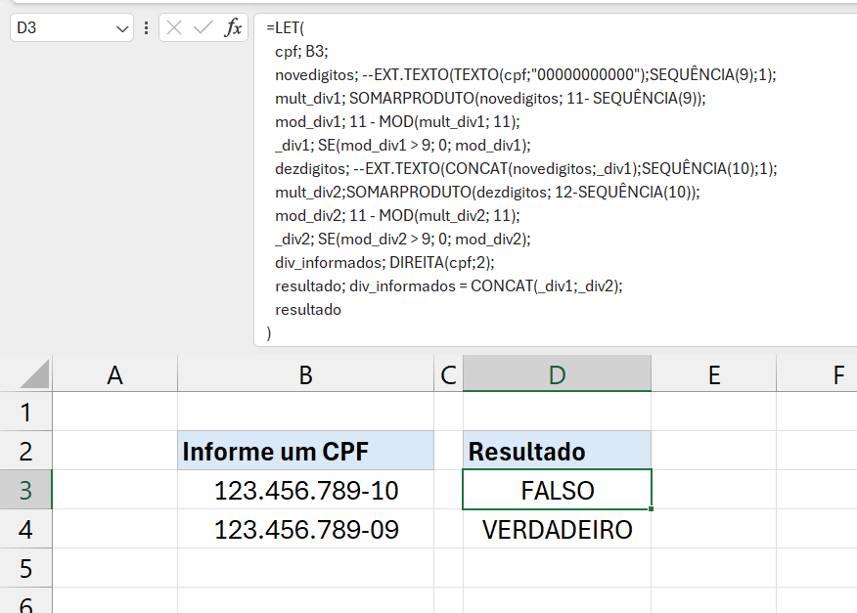Click the 'Informe um CPF' header cell

point(305,451)
